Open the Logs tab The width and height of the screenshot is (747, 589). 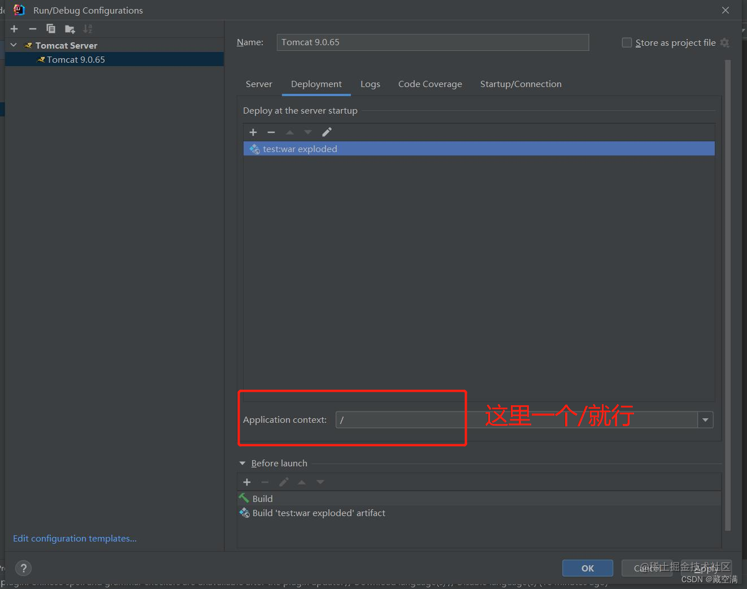point(370,84)
